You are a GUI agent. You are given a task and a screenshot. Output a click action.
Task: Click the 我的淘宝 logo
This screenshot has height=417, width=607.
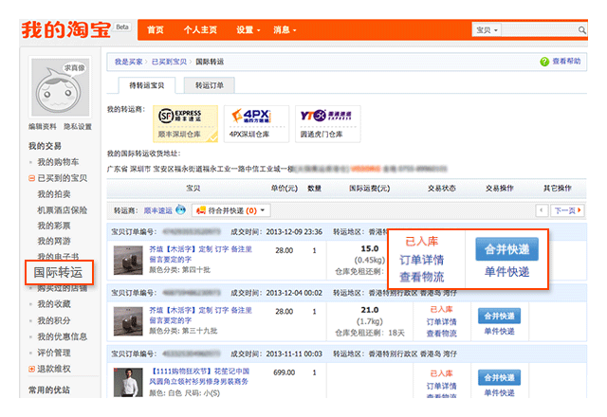tap(66, 29)
